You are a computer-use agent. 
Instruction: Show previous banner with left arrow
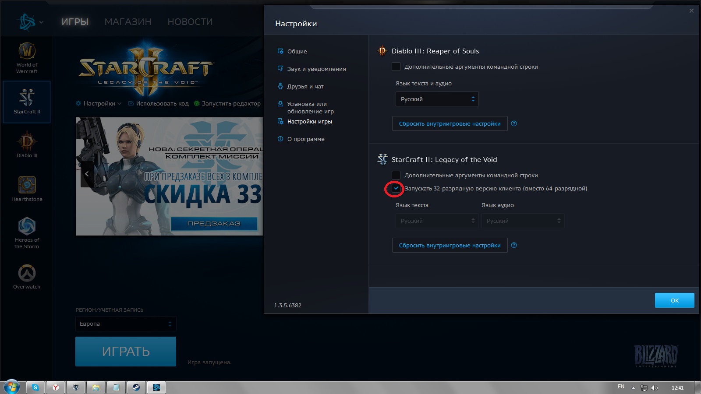pos(87,174)
